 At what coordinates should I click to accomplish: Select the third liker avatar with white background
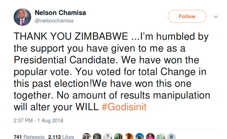tap(108, 137)
